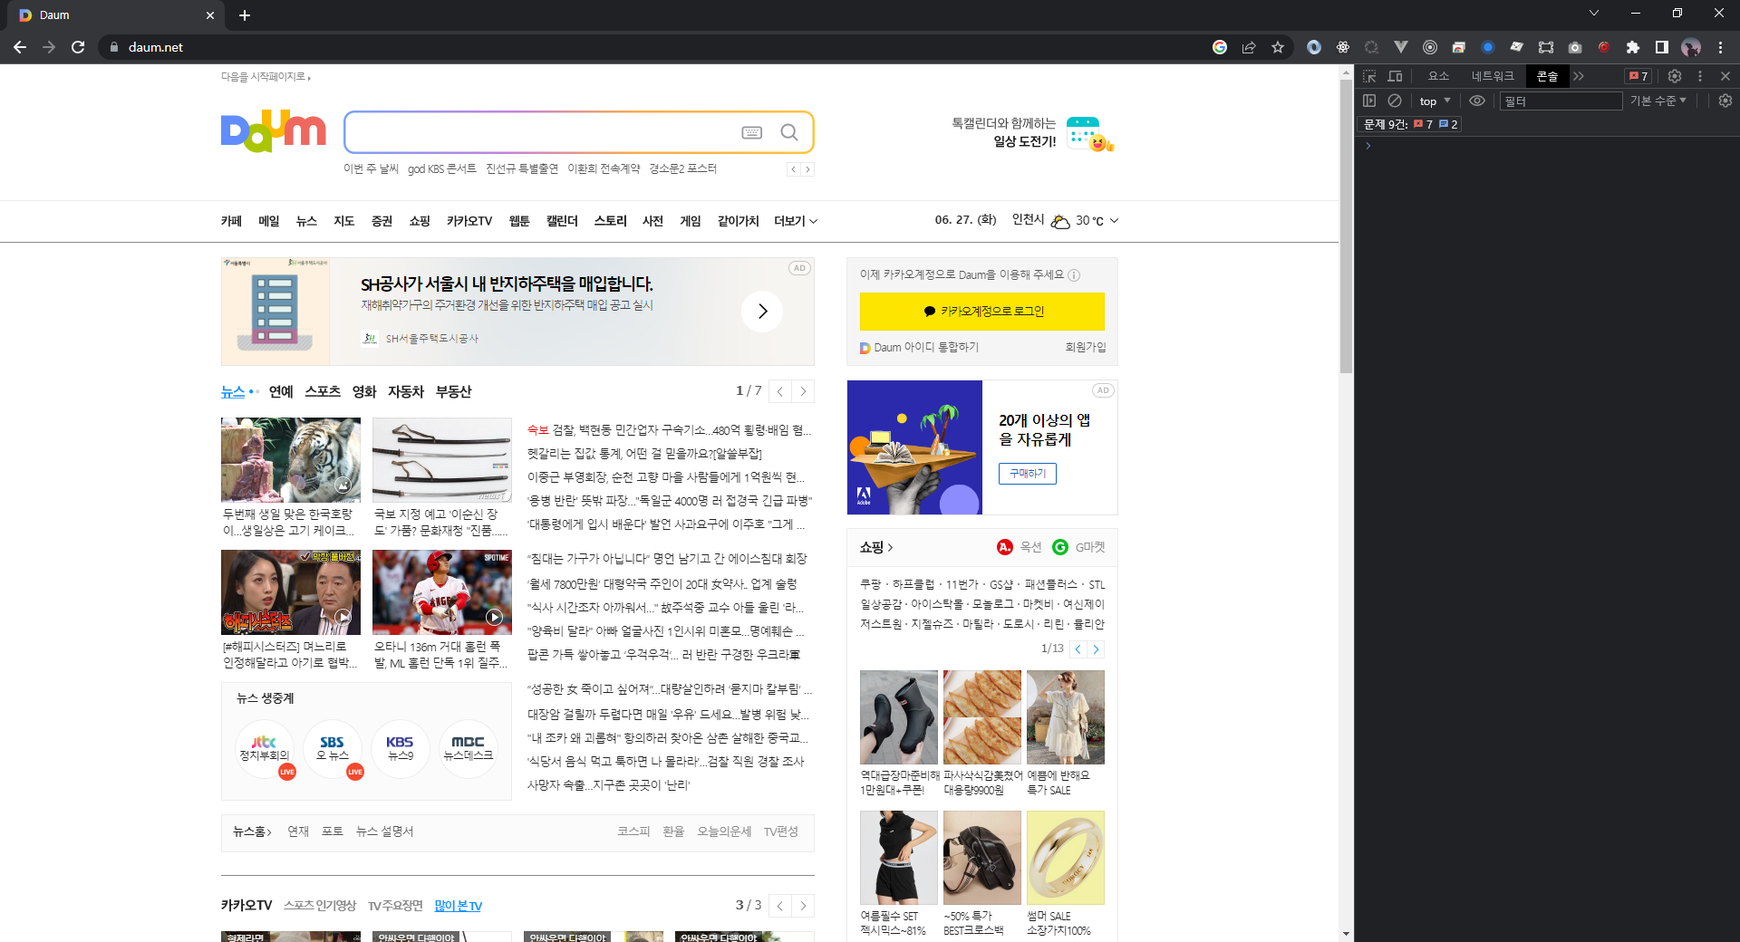Open the Extensions puzzle icon
Image resolution: width=1740 pixels, height=942 pixels.
(1633, 47)
